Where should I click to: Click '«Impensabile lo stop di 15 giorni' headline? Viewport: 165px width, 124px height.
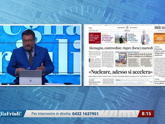tap(140, 55)
